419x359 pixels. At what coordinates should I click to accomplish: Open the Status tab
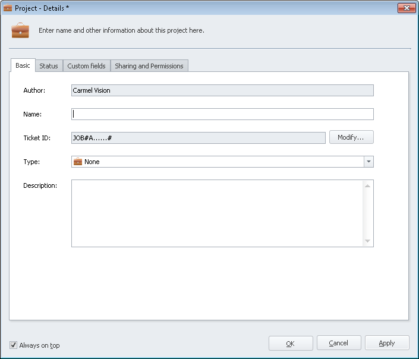(49, 66)
